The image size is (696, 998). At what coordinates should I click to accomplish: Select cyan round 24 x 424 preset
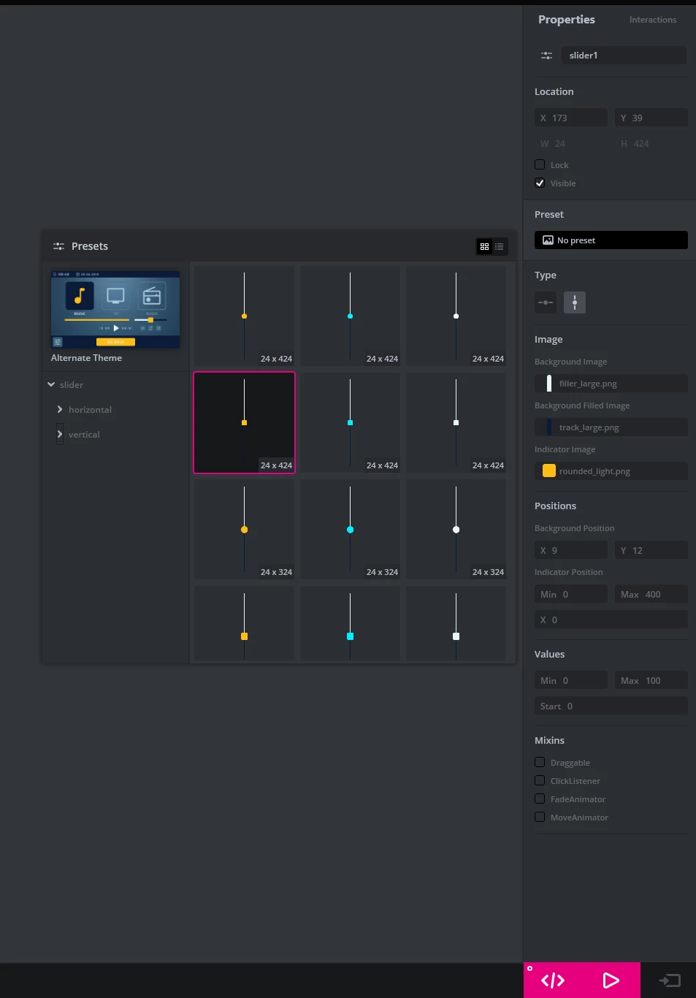pos(350,316)
